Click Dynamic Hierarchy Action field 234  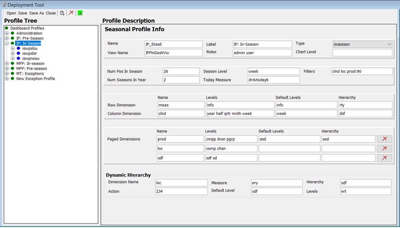181,191
